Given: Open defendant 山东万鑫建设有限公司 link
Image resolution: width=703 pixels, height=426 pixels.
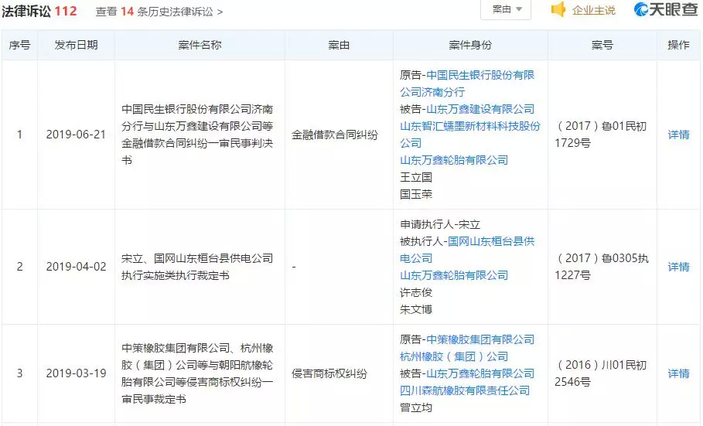Looking at the screenshot, I should (x=480, y=109).
